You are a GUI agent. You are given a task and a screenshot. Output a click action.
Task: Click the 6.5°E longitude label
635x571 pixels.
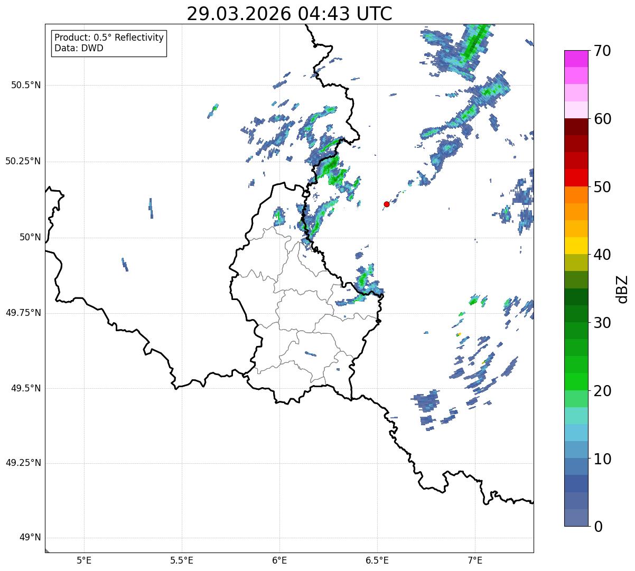tap(377, 560)
